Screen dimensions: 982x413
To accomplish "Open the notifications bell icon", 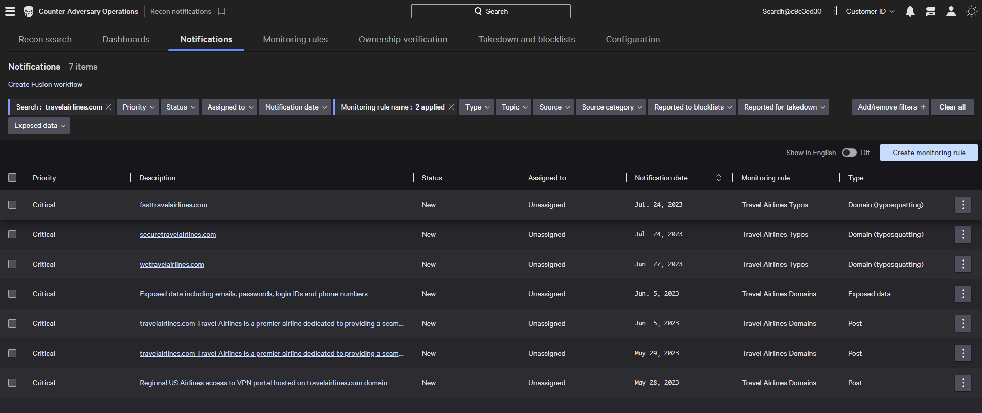I will pyautogui.click(x=910, y=11).
